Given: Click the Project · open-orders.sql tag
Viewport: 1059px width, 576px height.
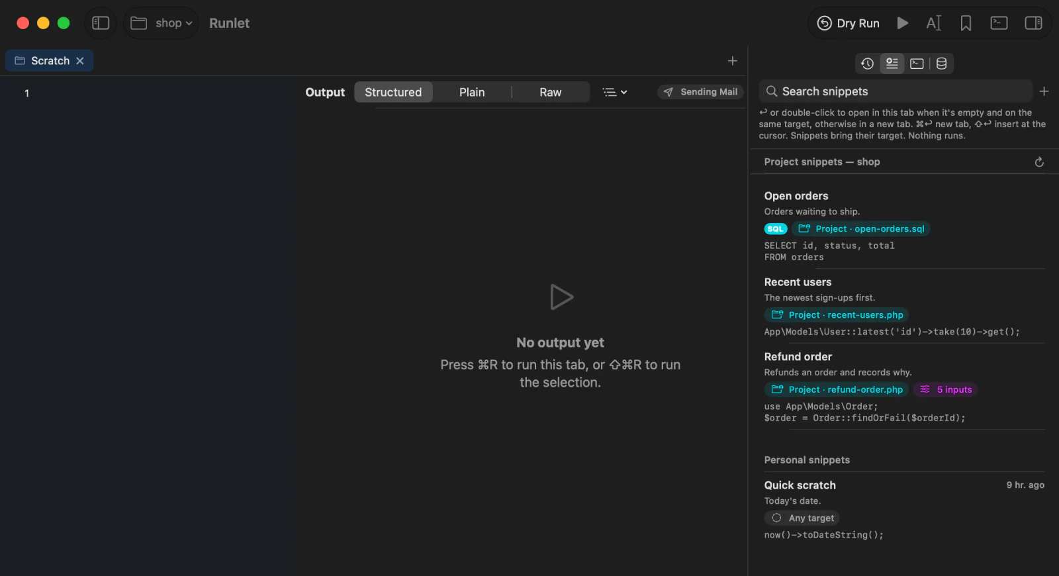Looking at the screenshot, I should tap(861, 229).
